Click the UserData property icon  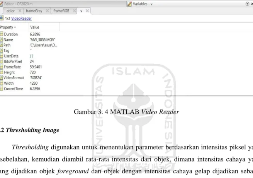coord(2,56)
